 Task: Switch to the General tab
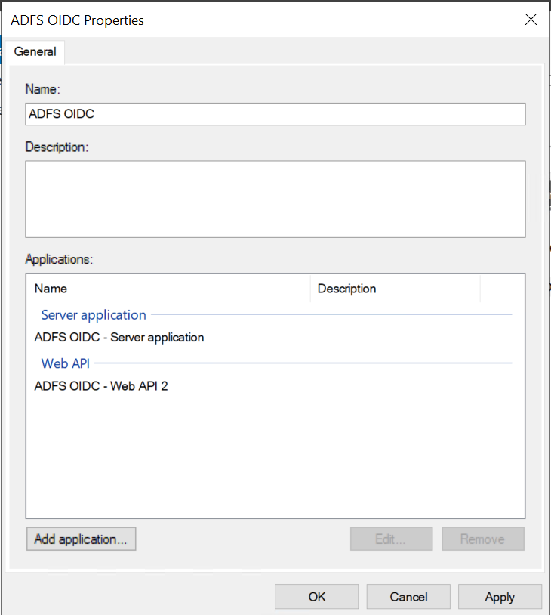tap(35, 52)
